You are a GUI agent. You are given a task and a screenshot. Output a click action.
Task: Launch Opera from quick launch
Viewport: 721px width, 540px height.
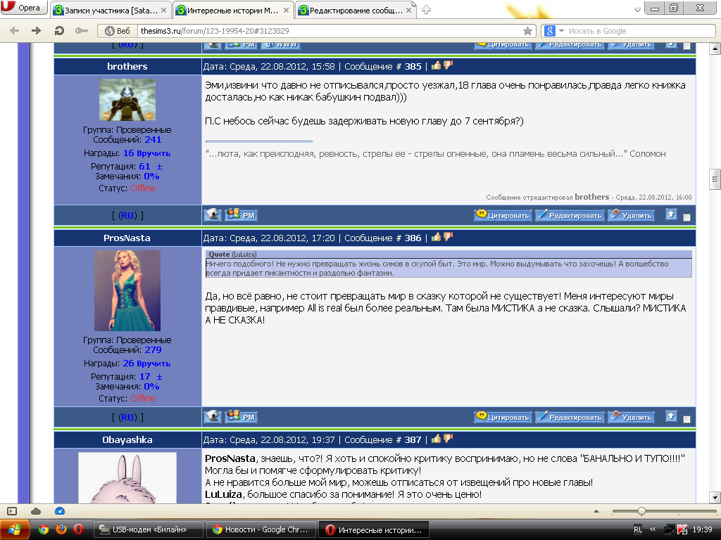78,529
